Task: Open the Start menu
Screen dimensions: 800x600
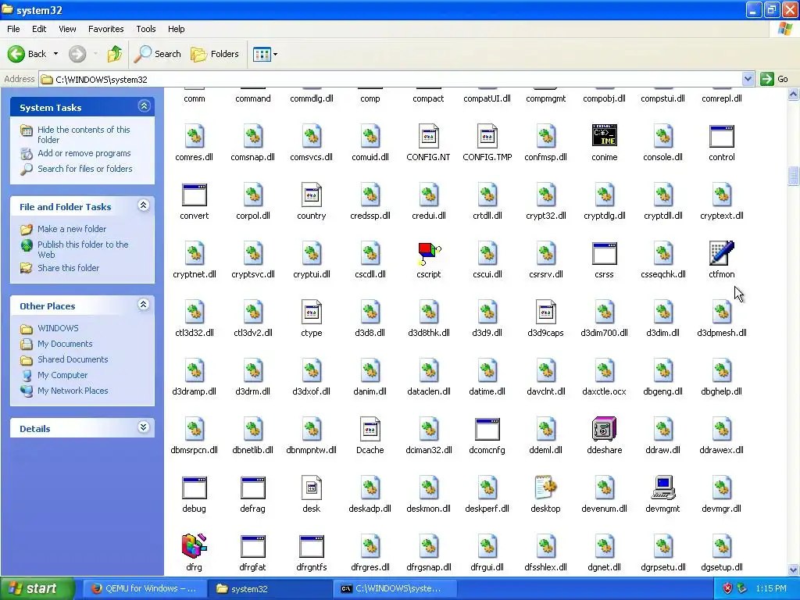Action: point(37,588)
